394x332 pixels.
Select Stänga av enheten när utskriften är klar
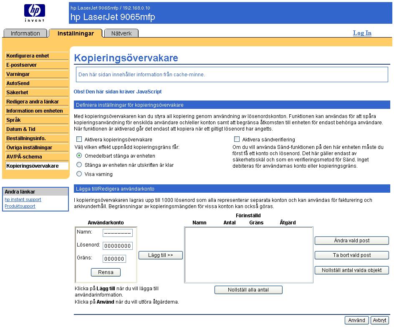pos(79,165)
